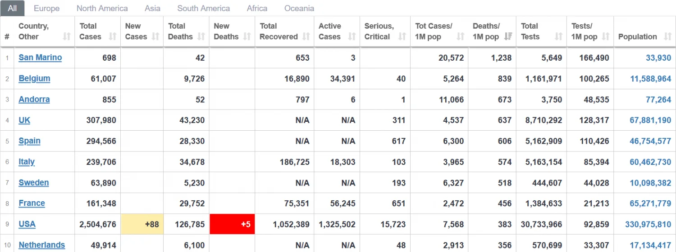Click the # column header

coord(7,37)
